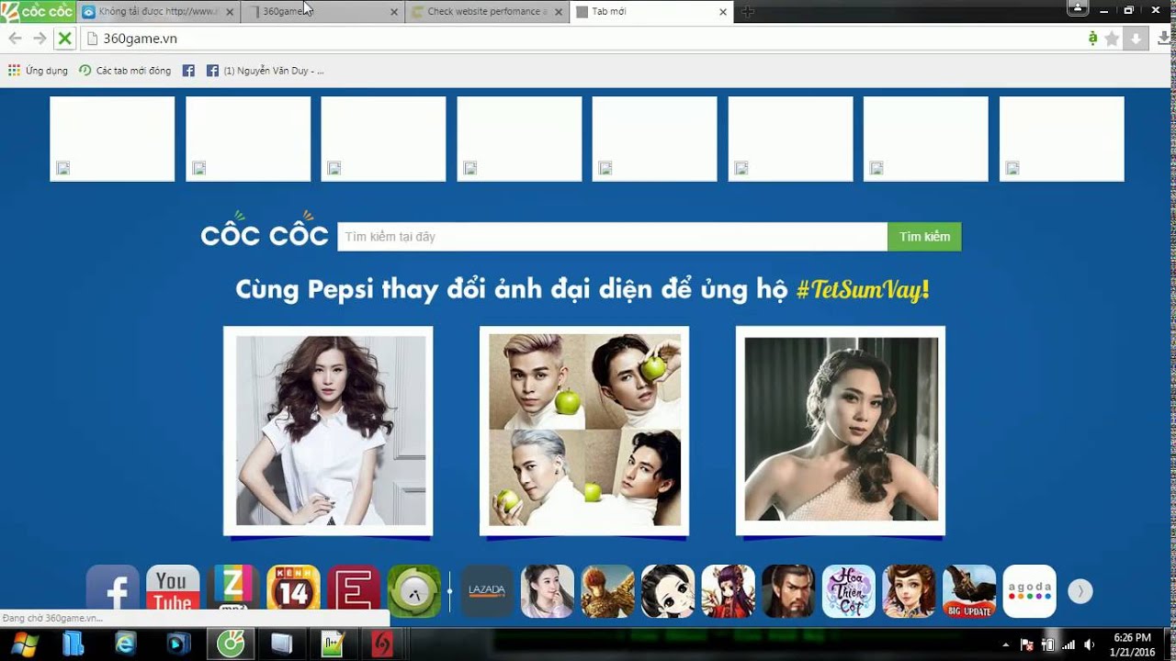Show next shortcuts with the arrow button
1176x661 pixels.
pyautogui.click(x=1080, y=592)
